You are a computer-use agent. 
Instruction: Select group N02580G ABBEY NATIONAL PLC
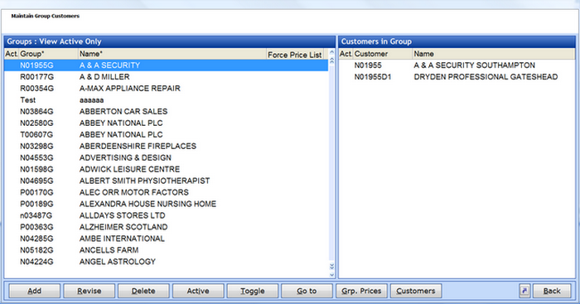(166, 123)
